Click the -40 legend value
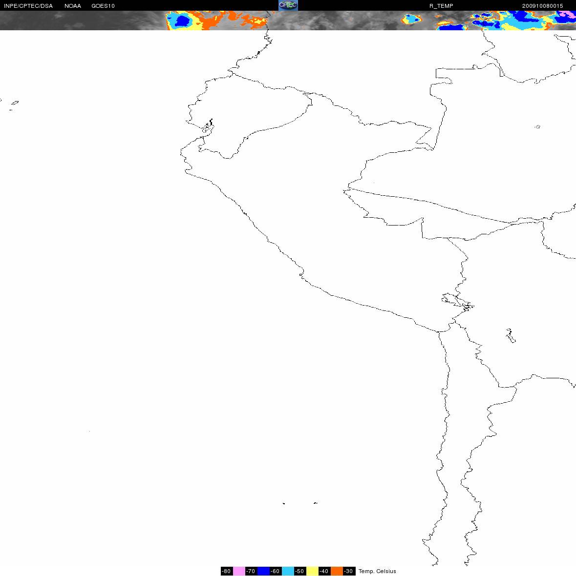This screenshot has height=576, width=576. (x=324, y=571)
